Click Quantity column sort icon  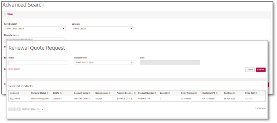click(x=169, y=93)
